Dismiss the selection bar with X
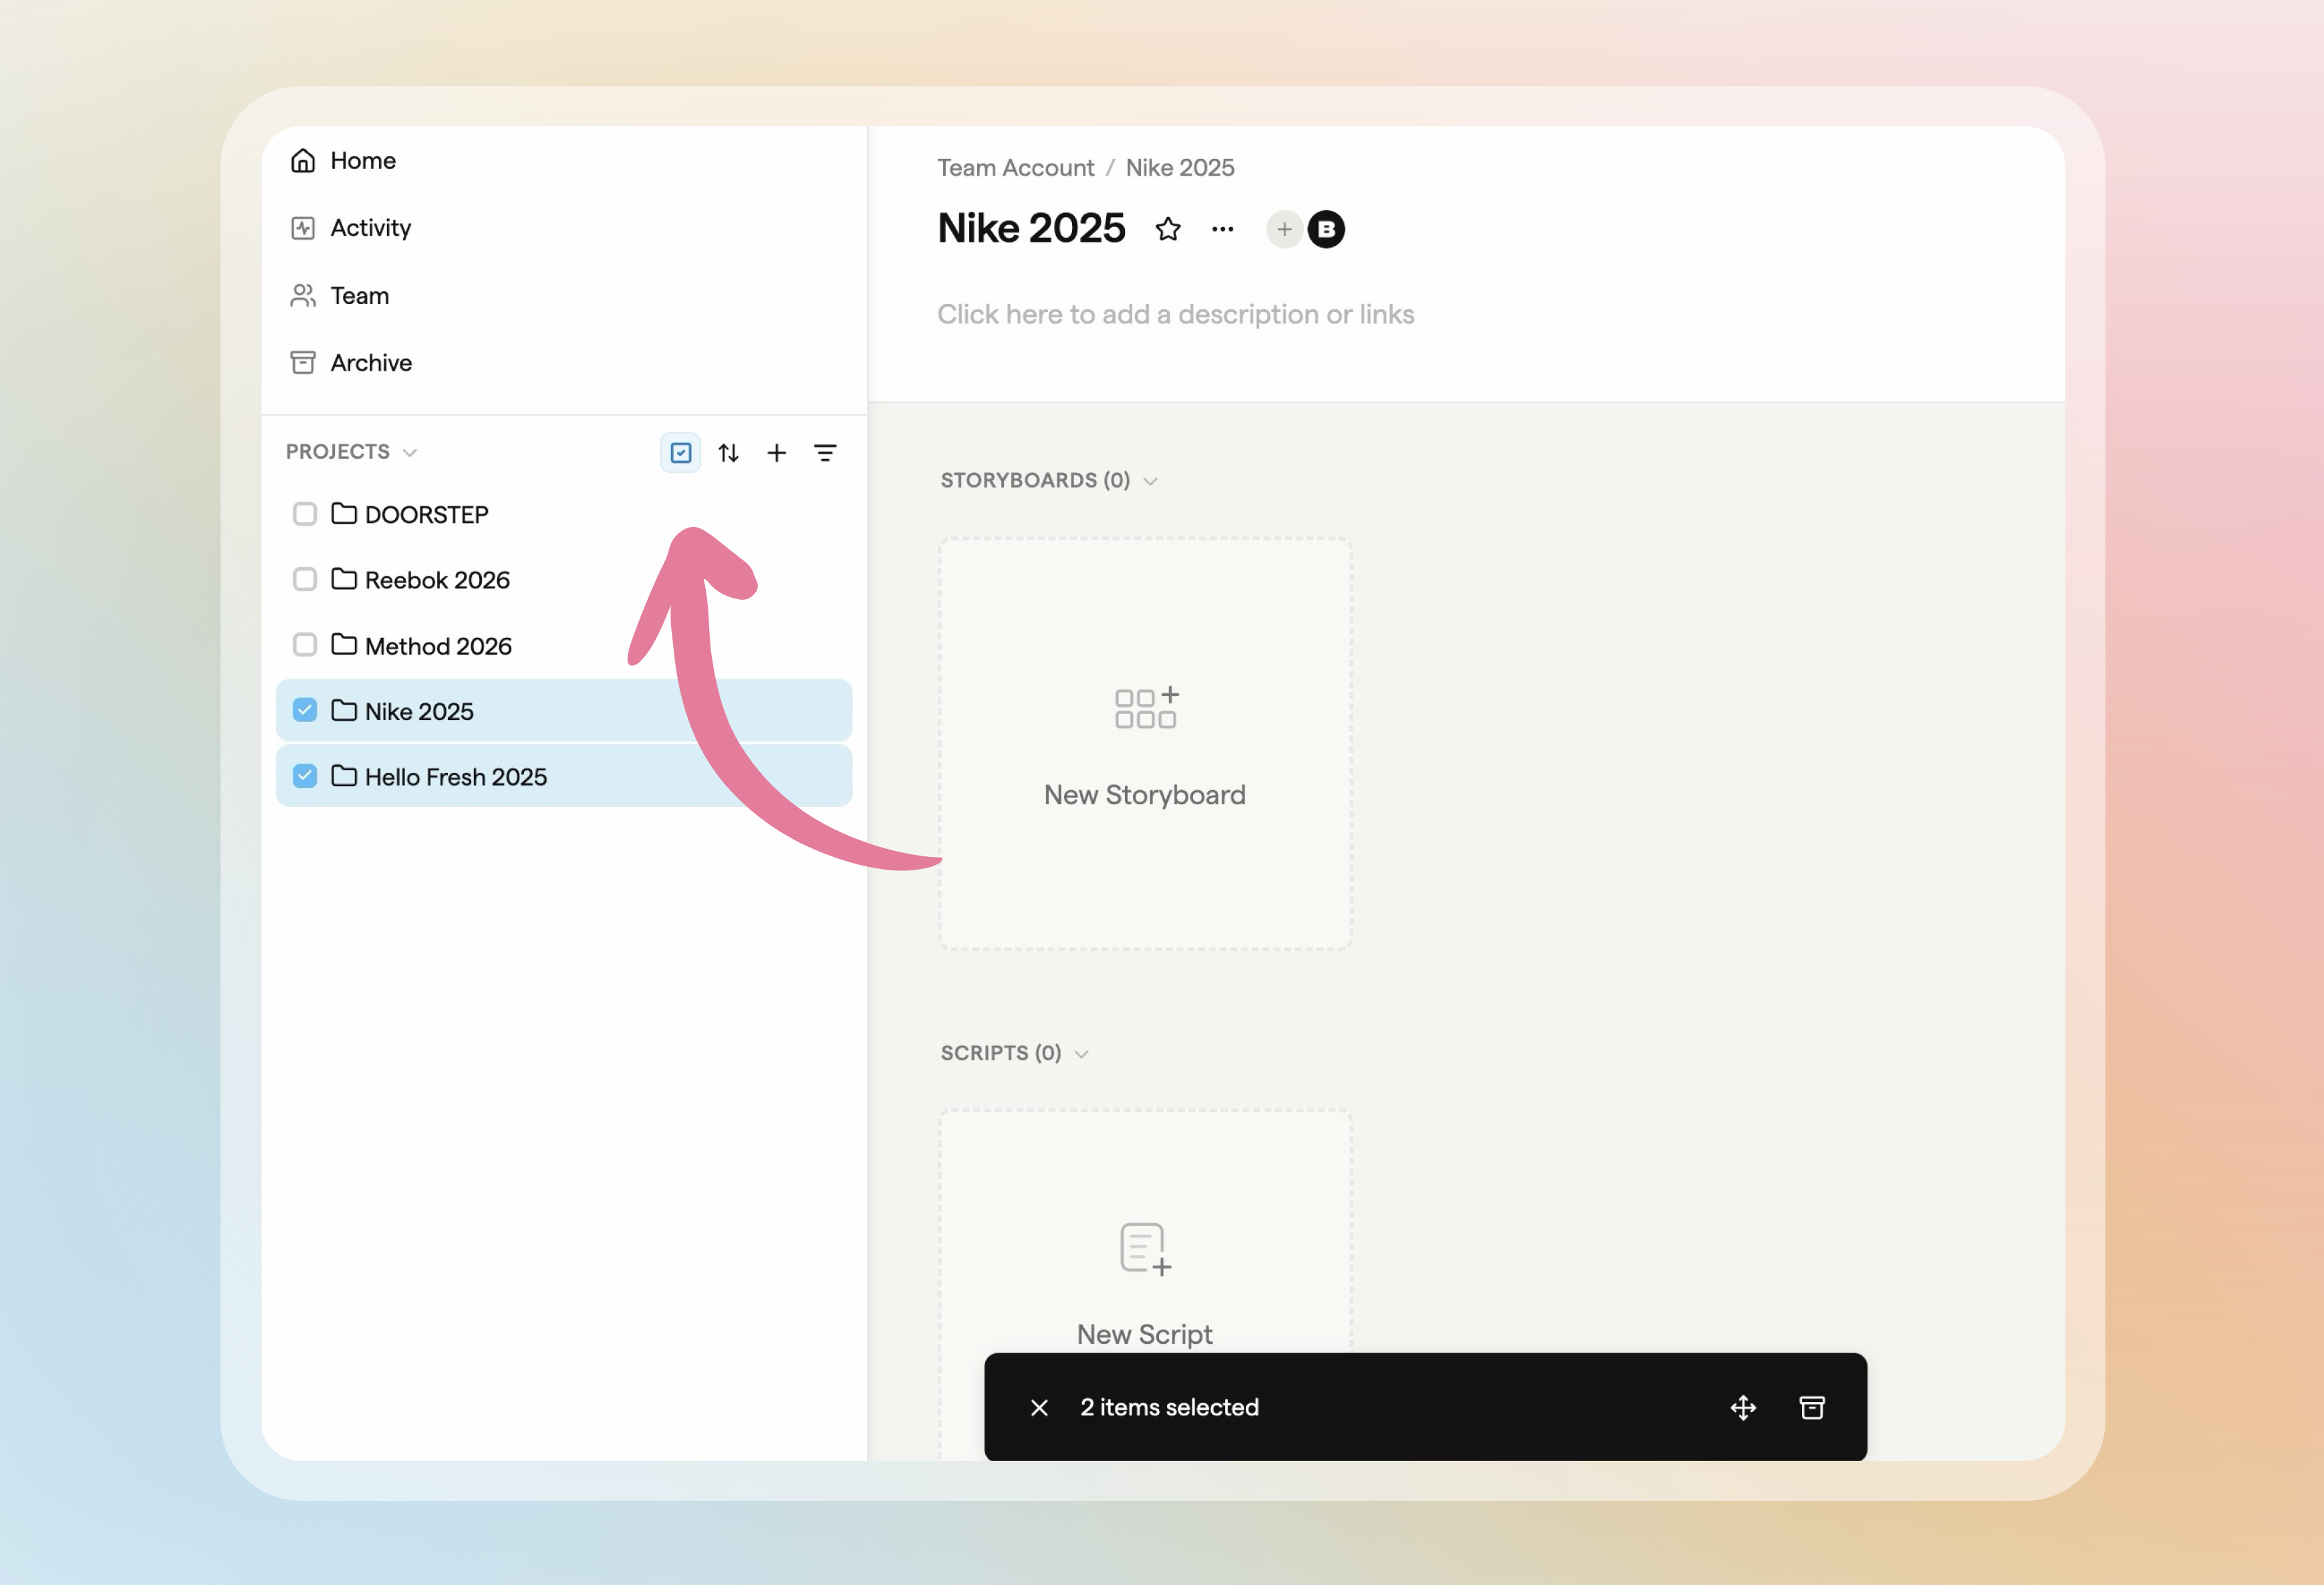Image resolution: width=2324 pixels, height=1585 pixels. [x=1039, y=1408]
